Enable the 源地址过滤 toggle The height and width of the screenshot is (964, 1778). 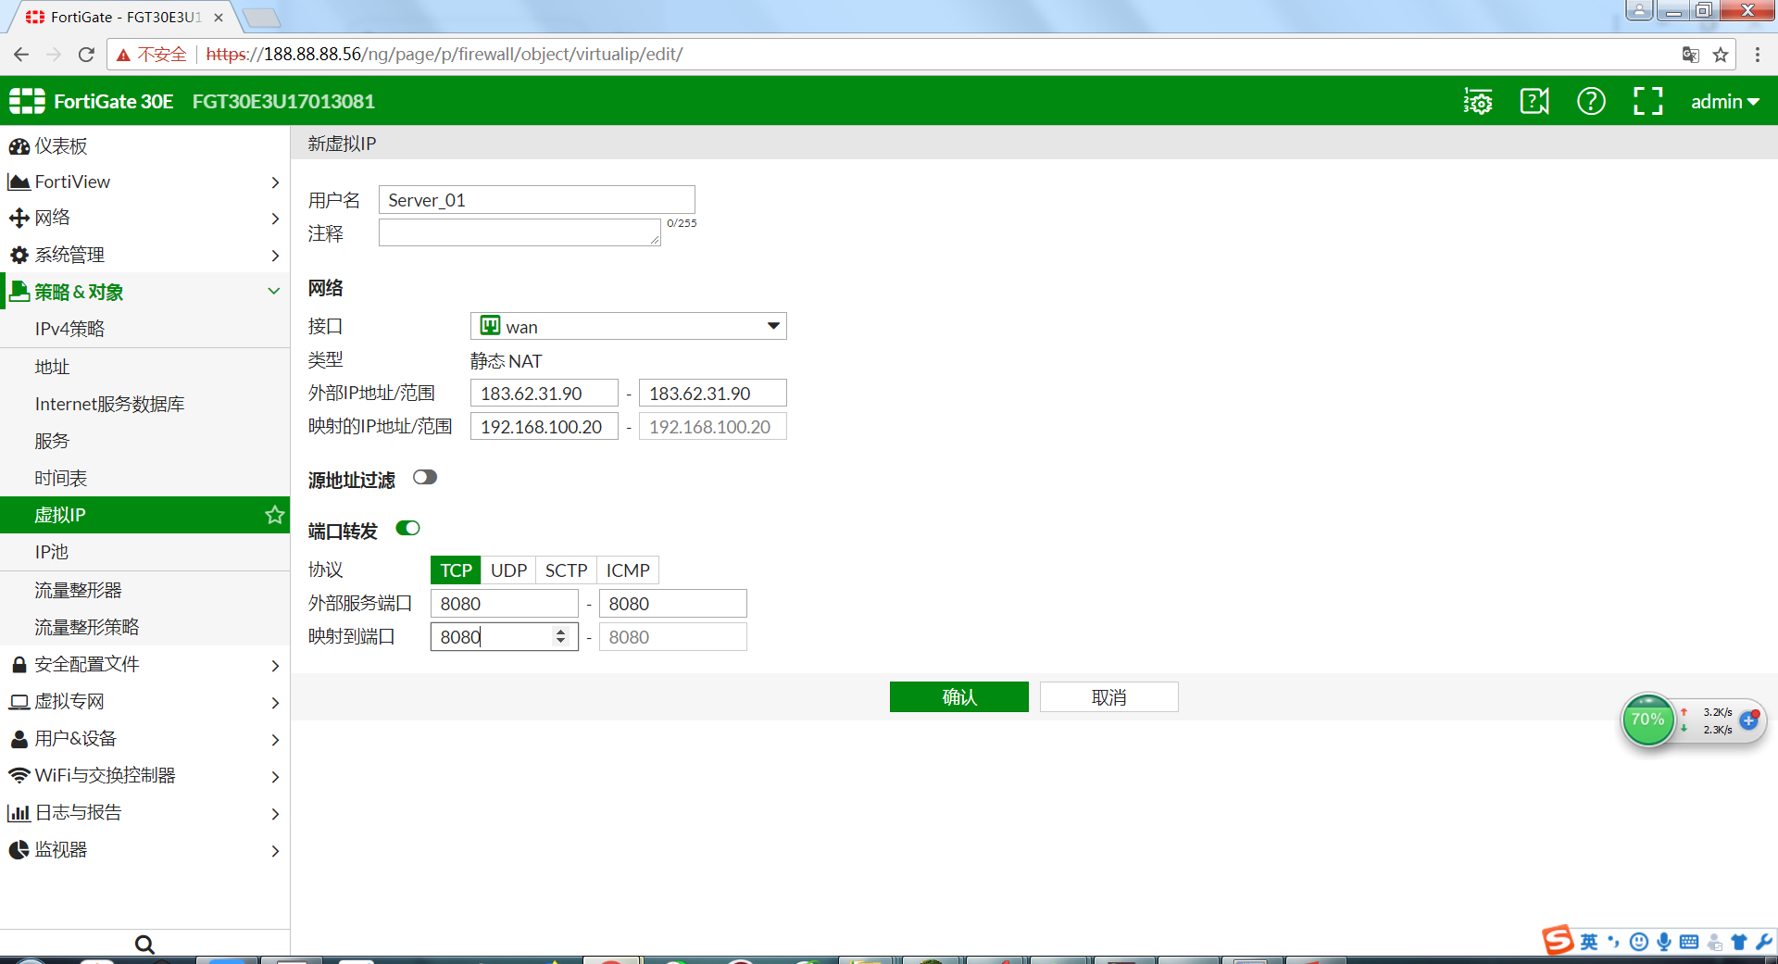425,477
